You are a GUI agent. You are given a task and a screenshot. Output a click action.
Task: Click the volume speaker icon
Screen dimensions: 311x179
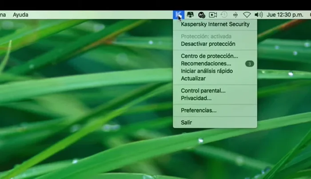(259, 15)
